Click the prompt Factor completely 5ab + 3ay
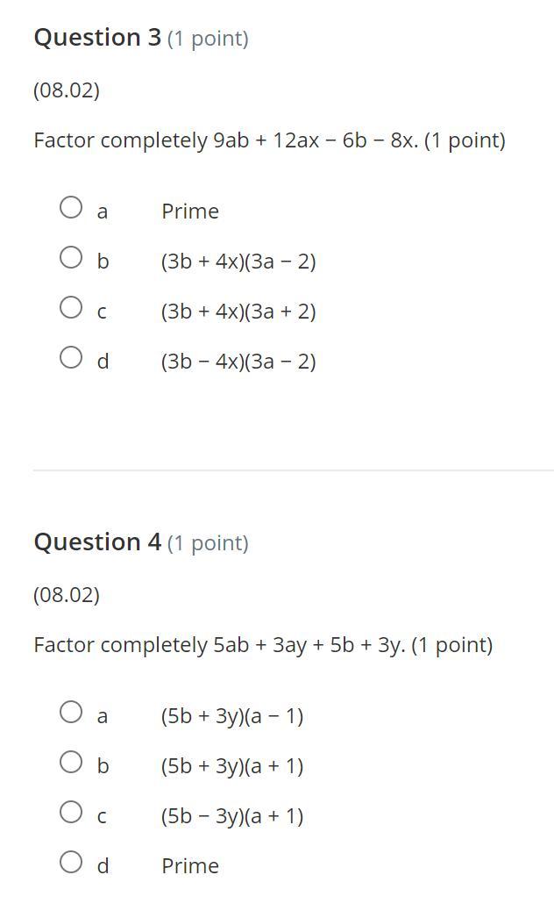 (263, 645)
